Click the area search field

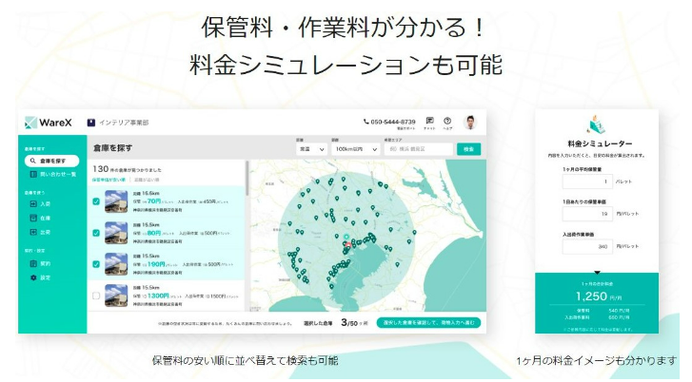pos(419,149)
